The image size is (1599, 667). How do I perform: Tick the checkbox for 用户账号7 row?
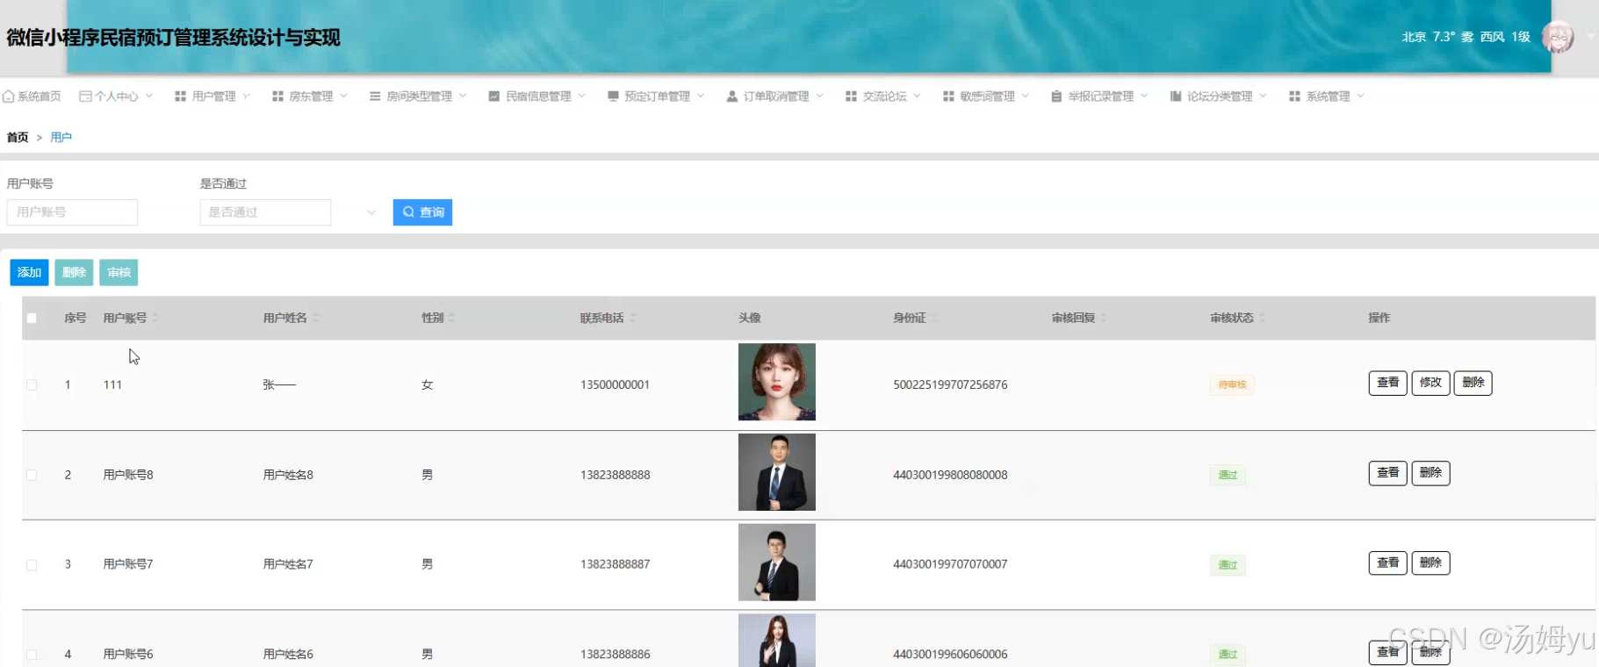coord(32,564)
